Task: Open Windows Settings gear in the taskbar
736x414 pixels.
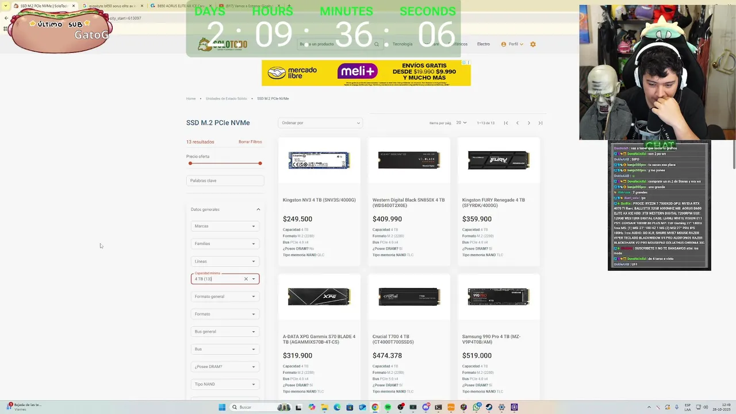Action: point(501,407)
